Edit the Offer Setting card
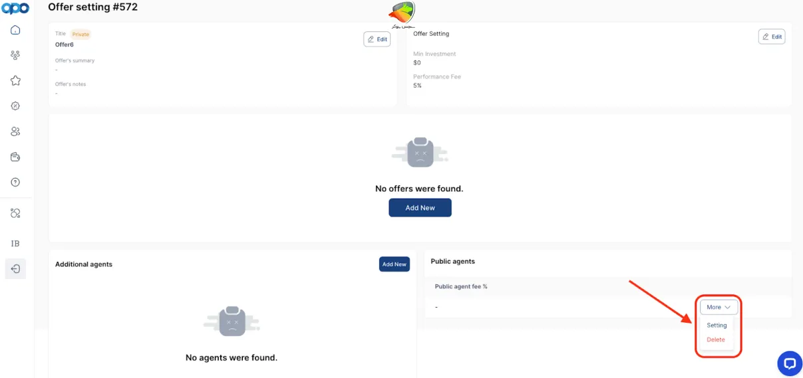The image size is (803, 378). (771, 37)
